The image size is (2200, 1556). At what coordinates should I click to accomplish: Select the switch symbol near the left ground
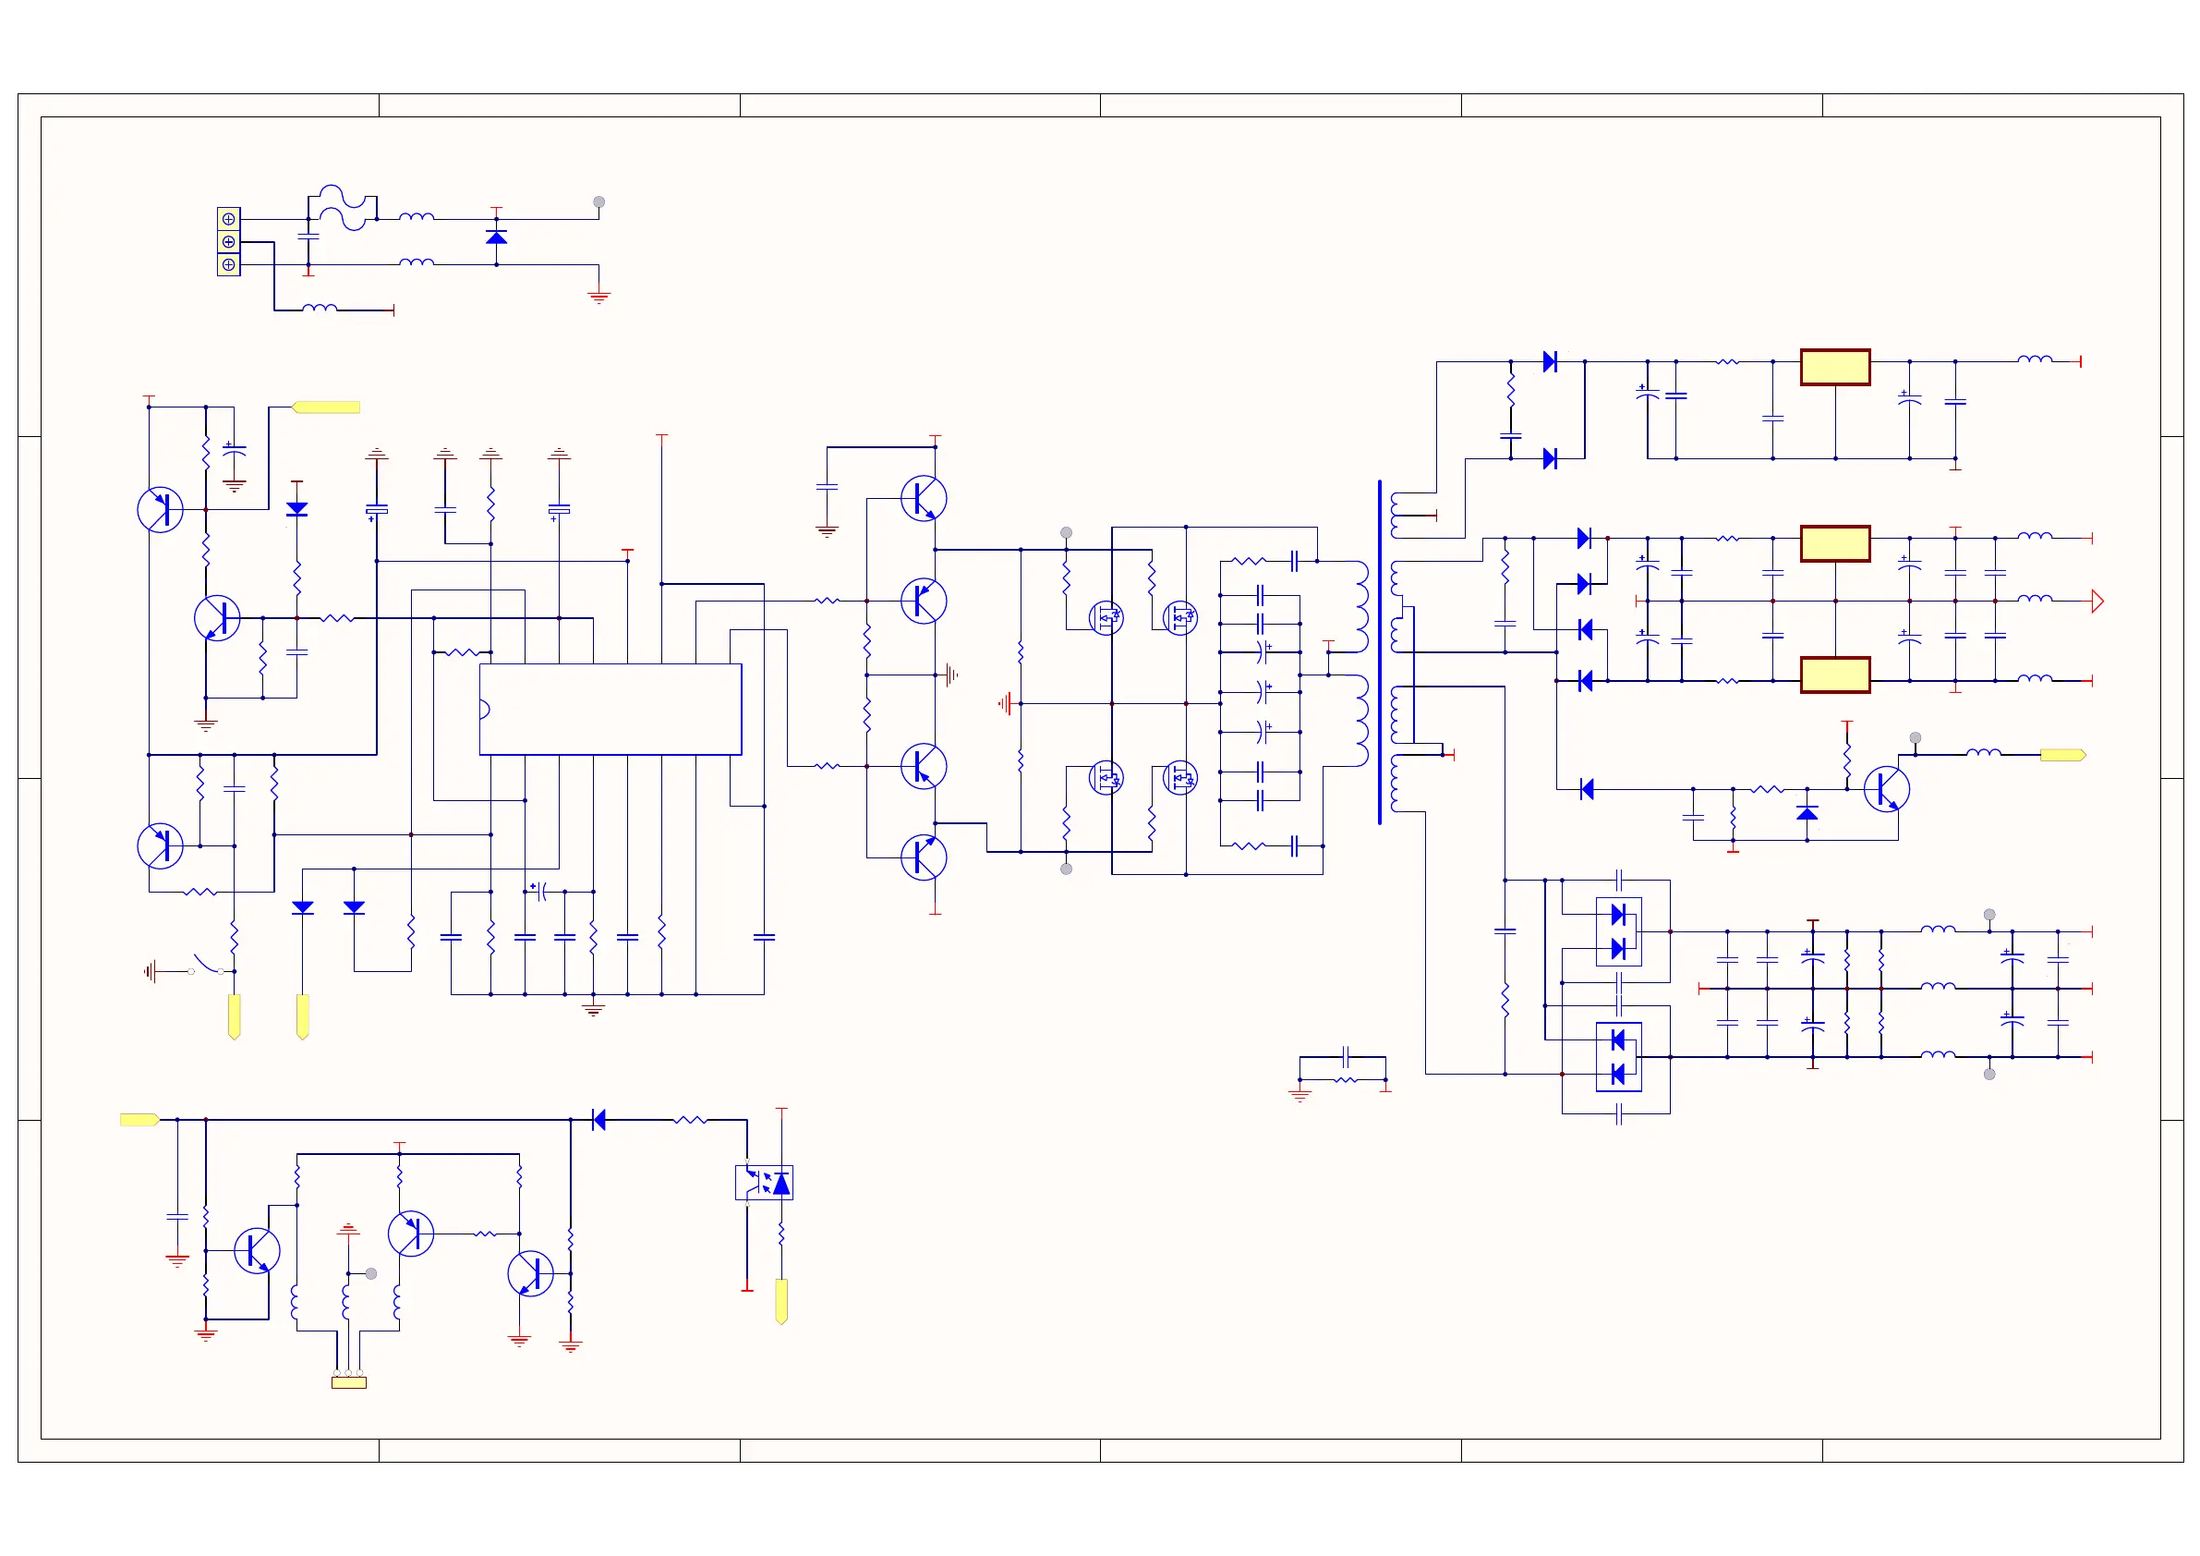click(207, 964)
